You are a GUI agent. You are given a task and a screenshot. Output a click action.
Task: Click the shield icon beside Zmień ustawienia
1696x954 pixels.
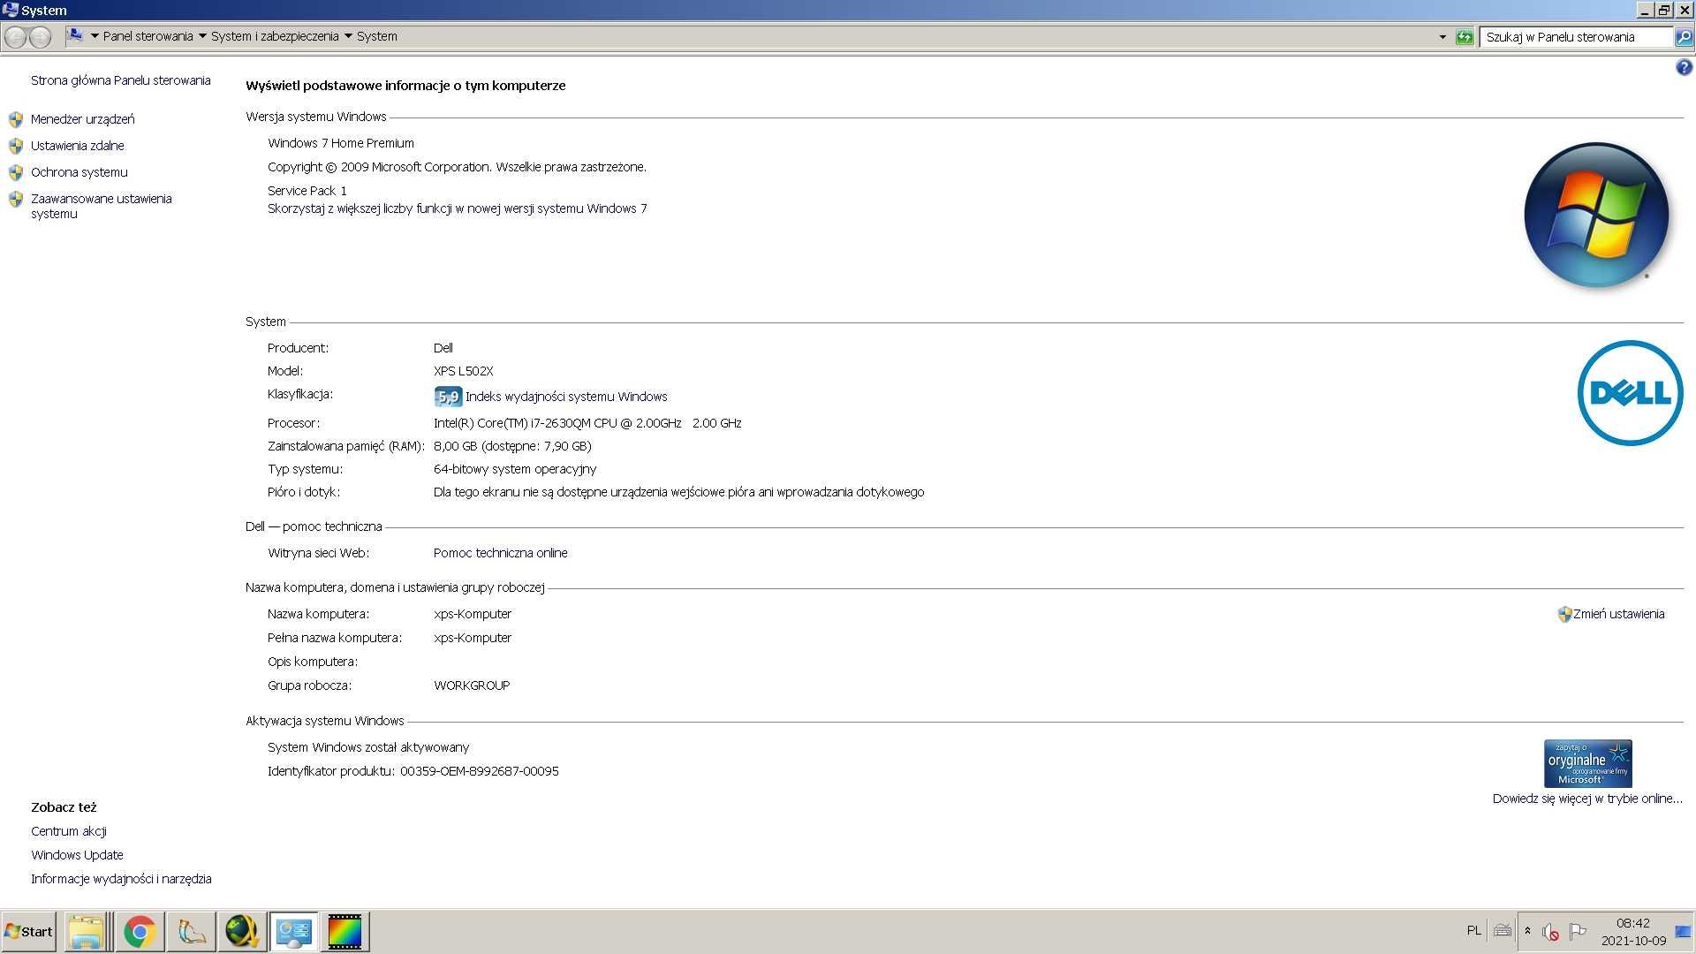[x=1564, y=614]
